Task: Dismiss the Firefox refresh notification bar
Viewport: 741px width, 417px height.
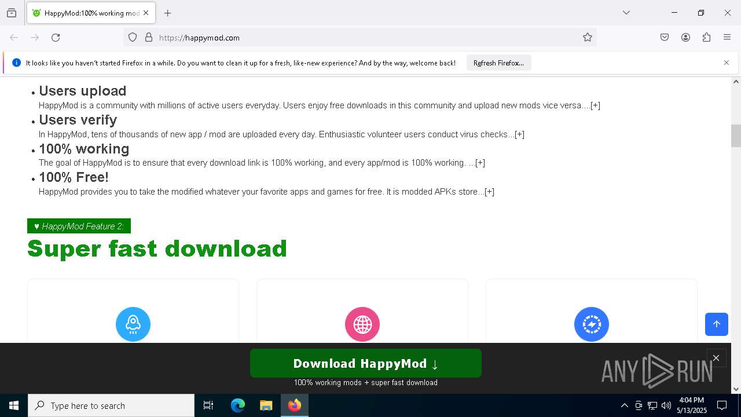Action: pos(727,63)
